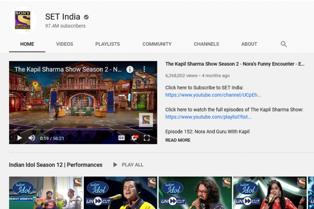Image resolution: width=314 pixels, height=209 pixels.
Task: Click PLAY ALL for Indian Idol playlist
Action: 128,165
